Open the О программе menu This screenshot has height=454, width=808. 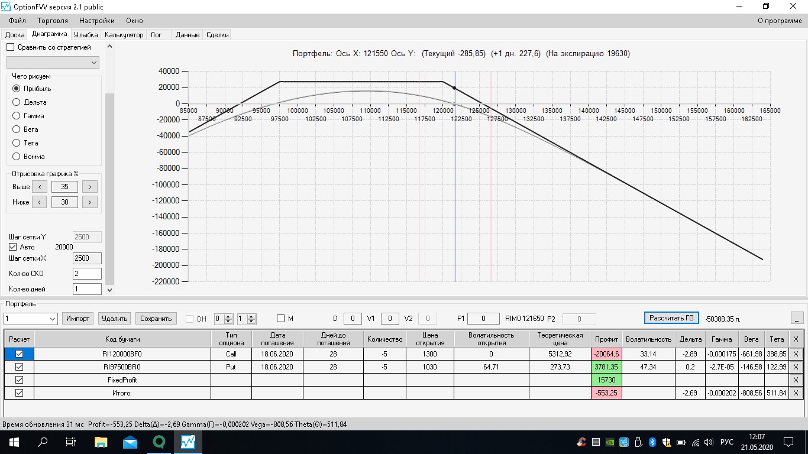pyautogui.click(x=780, y=21)
